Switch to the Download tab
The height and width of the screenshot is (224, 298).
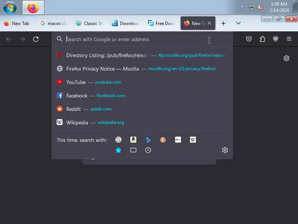126,24
